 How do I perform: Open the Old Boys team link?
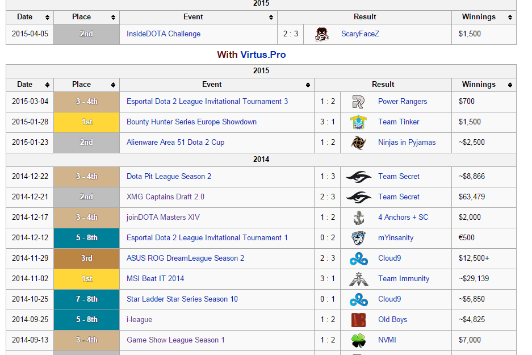click(x=392, y=319)
